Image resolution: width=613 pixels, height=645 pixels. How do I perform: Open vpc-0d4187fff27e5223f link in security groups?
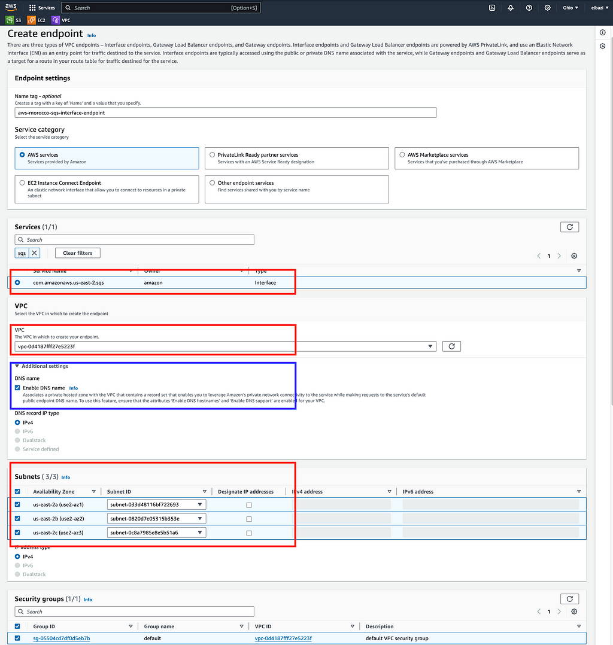click(x=283, y=638)
